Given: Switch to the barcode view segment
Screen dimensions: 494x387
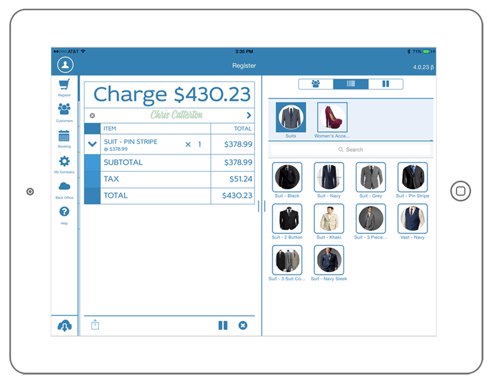Looking at the screenshot, I should tap(351, 84).
